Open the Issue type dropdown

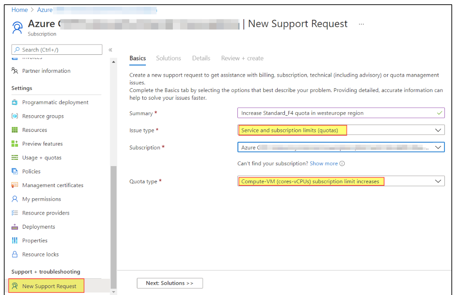(438, 130)
